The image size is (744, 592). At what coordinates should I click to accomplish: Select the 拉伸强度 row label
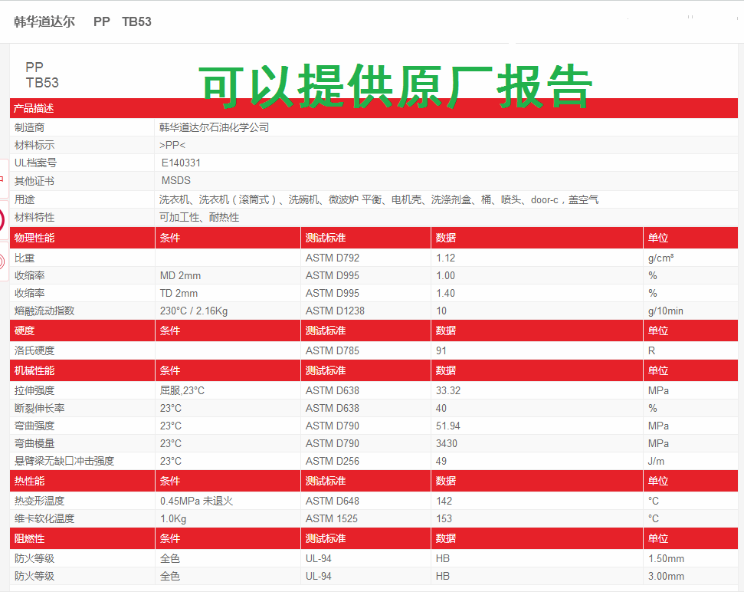[34, 390]
